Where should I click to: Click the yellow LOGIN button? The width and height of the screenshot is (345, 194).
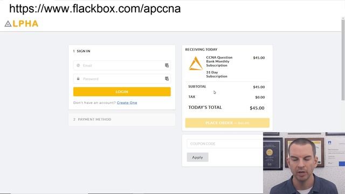[122, 92]
